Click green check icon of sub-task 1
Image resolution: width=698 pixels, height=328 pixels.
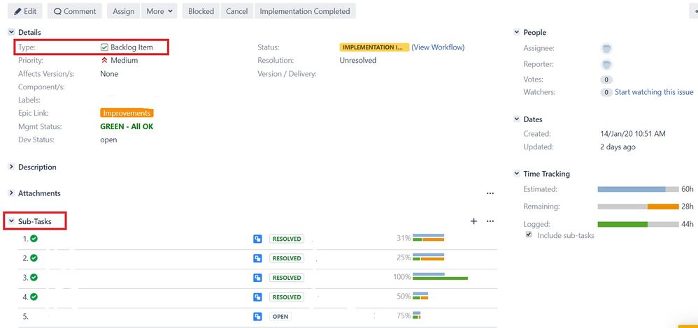tap(34, 239)
